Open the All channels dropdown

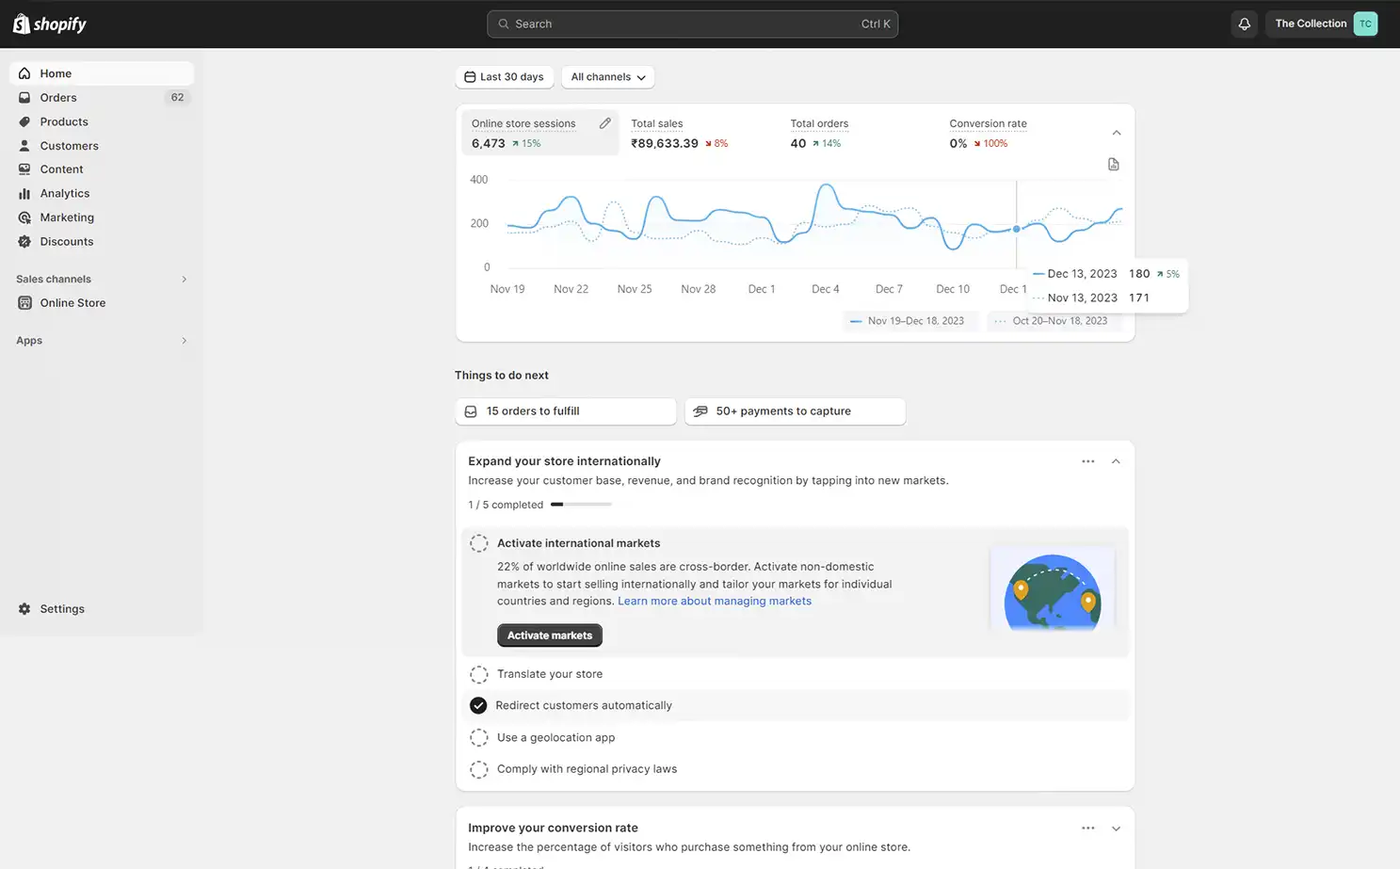[607, 76]
